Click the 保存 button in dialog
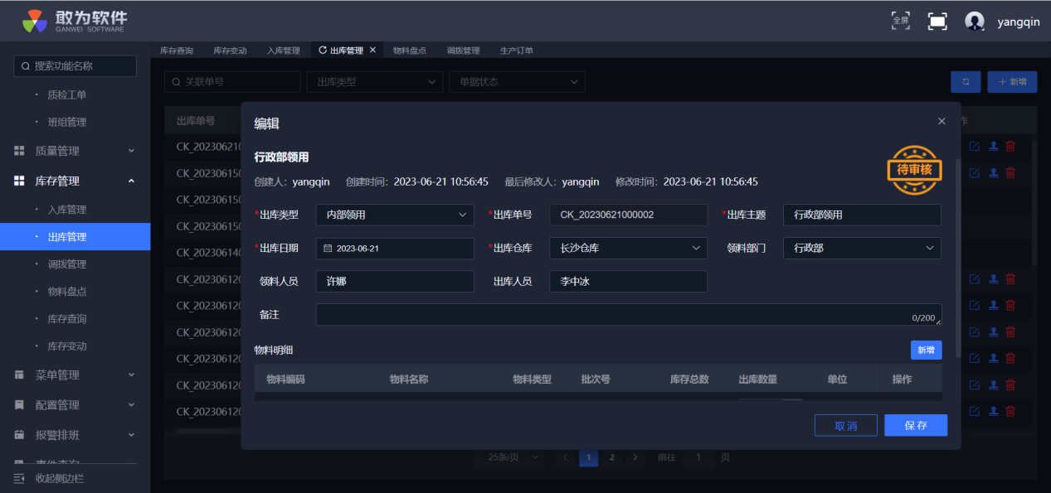 pos(916,425)
